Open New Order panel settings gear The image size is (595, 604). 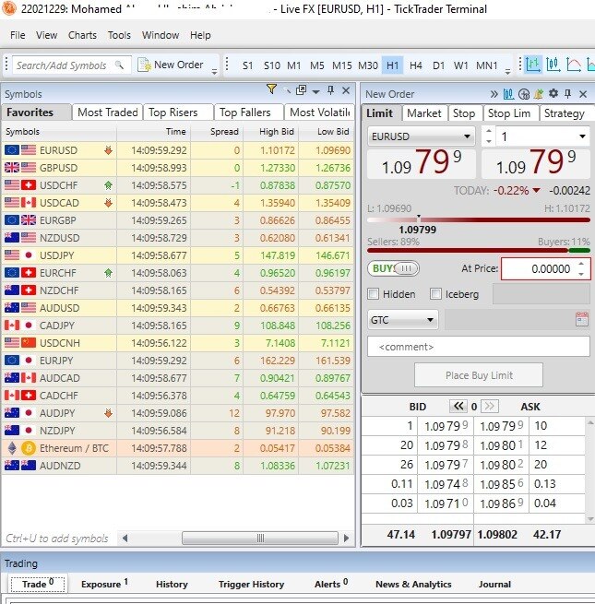coord(553,93)
